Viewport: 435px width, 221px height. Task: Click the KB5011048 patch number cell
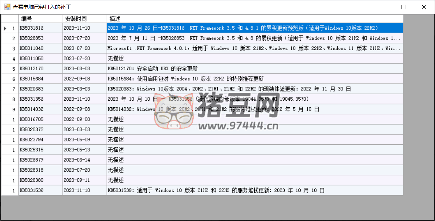[41, 48]
